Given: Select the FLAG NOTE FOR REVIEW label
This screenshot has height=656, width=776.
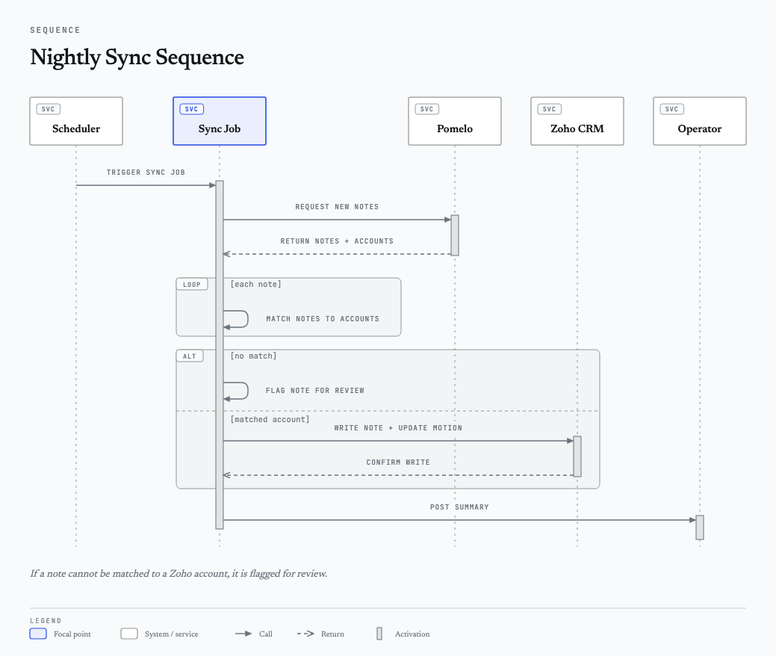Looking at the screenshot, I should click(315, 391).
